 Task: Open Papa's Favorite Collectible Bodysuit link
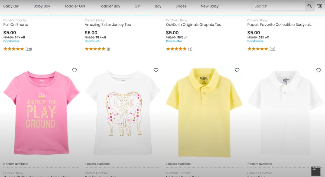(x=279, y=25)
